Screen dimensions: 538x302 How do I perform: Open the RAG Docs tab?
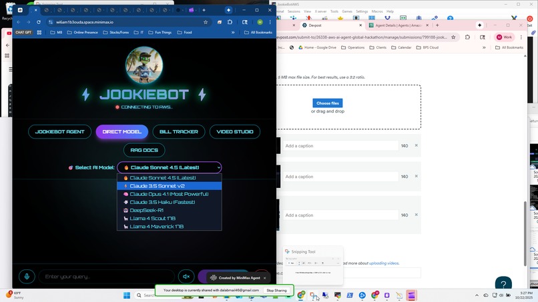(x=144, y=150)
